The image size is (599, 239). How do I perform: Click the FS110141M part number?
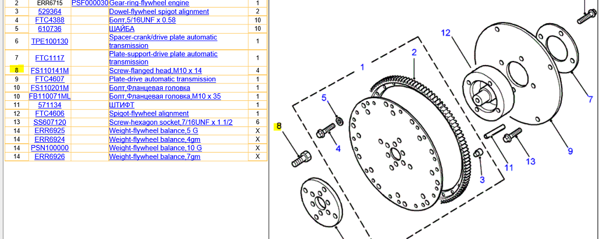click(49, 71)
